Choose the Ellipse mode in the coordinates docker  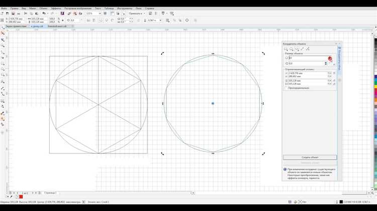pos(292,49)
